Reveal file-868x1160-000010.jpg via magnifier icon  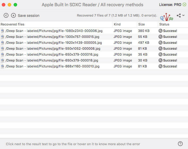160,66
